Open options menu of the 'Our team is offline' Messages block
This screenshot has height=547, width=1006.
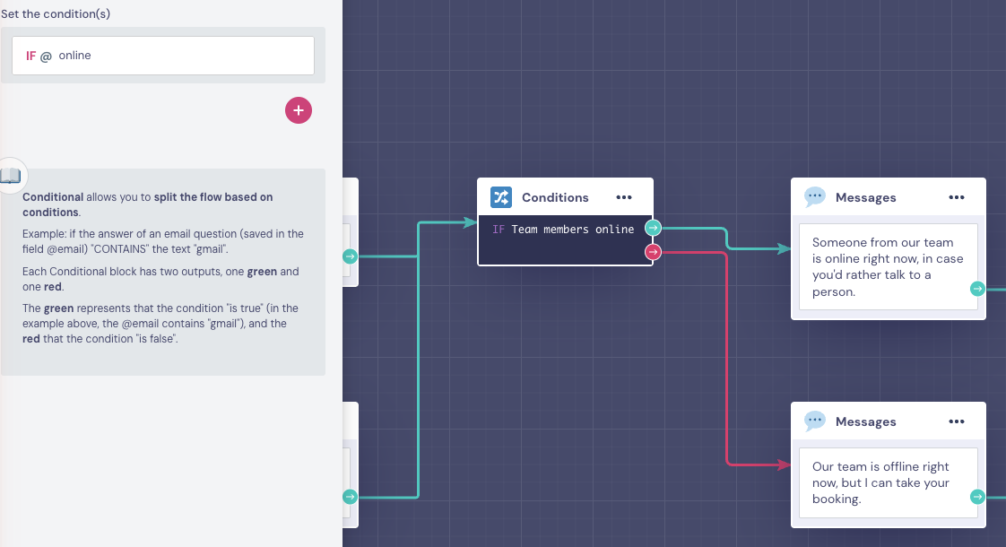[956, 421]
